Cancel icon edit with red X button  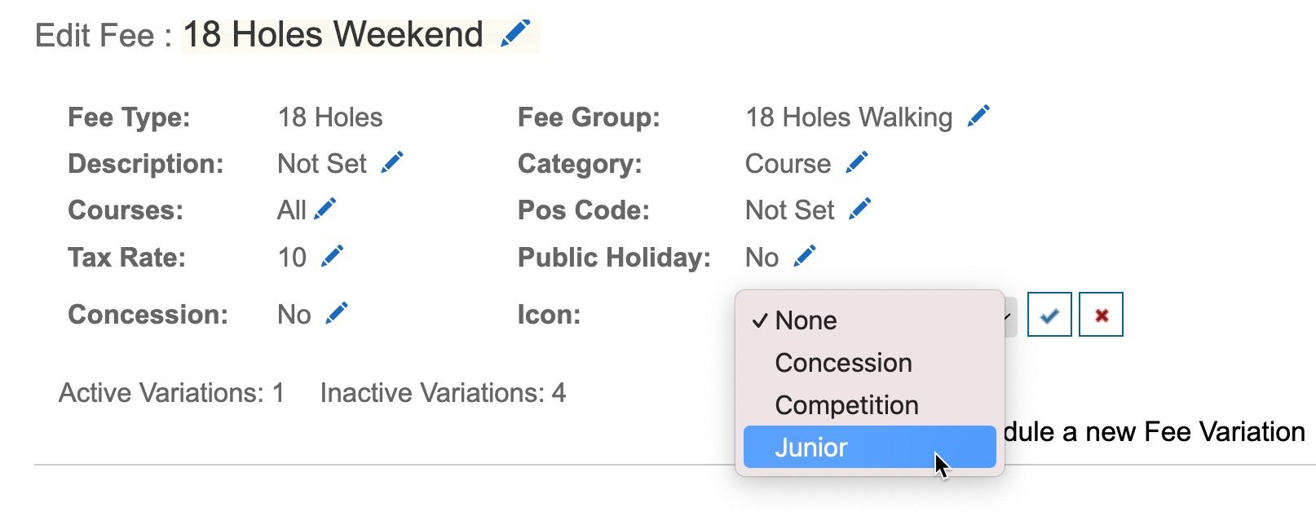1101,315
